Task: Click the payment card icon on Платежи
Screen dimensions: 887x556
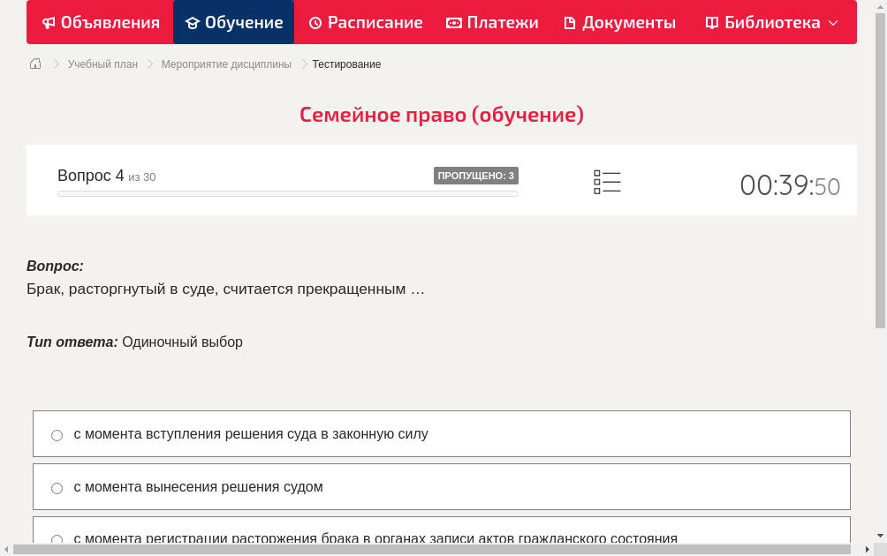Action: coord(452,22)
